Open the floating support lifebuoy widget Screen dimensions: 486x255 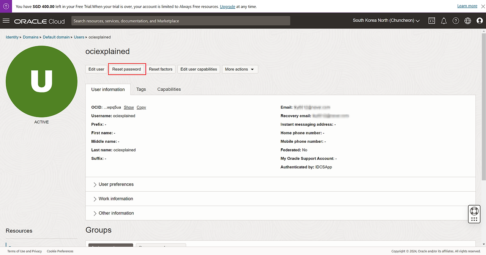474,211
